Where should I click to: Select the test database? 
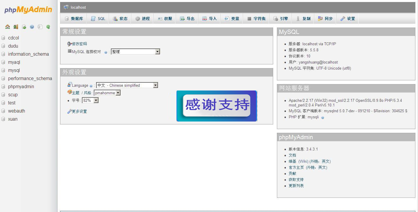coord(12,103)
